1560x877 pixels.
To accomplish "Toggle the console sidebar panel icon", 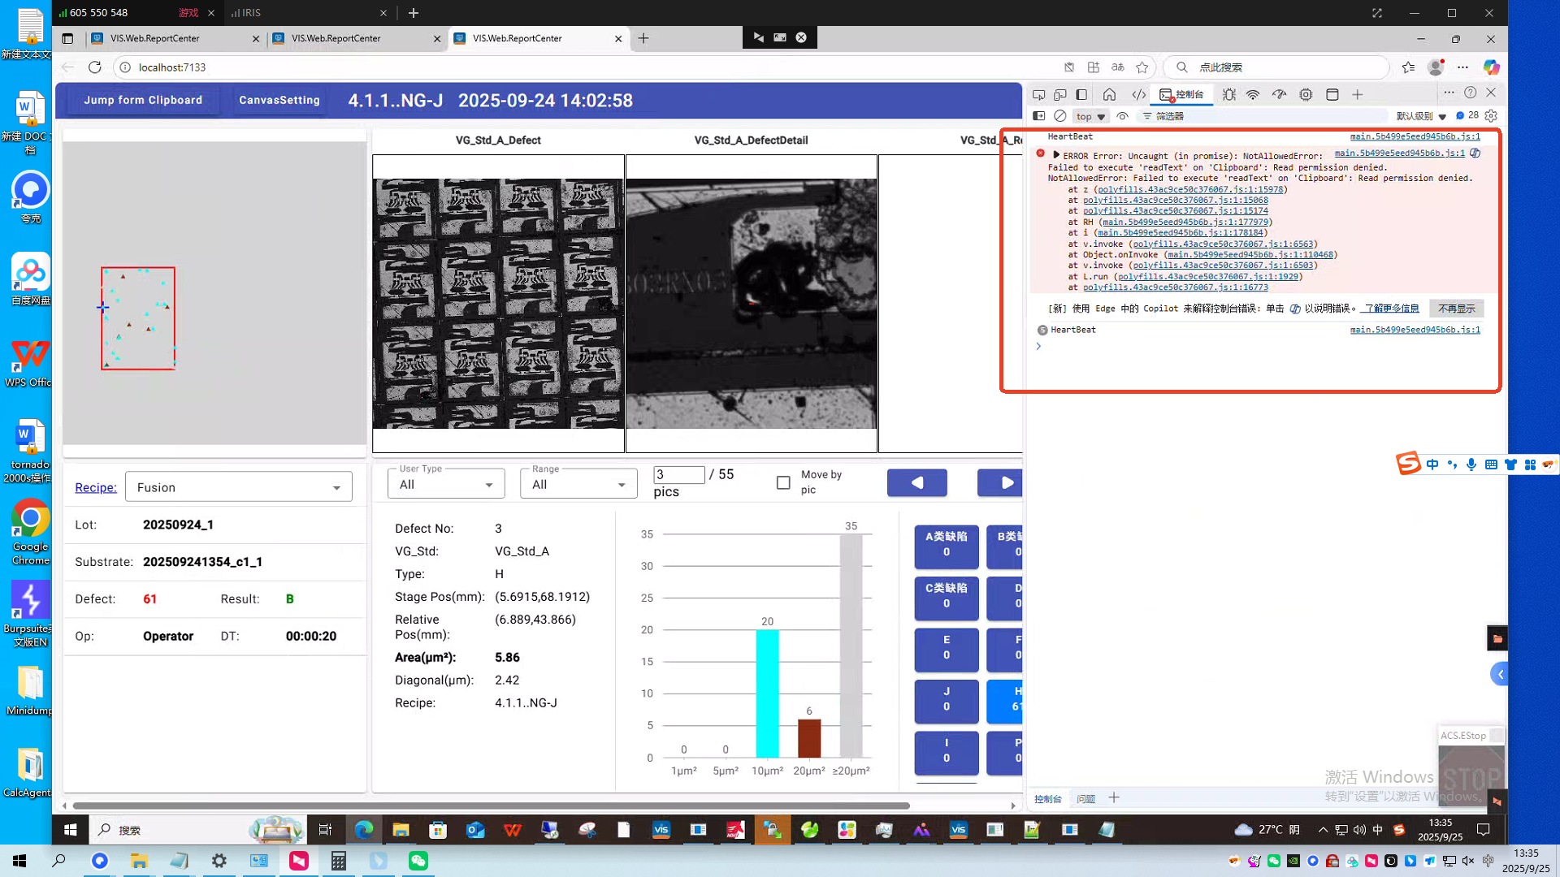I will pyautogui.click(x=1038, y=116).
